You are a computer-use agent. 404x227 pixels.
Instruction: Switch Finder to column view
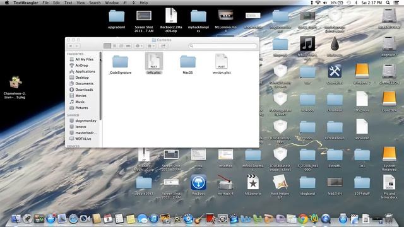point(121,46)
